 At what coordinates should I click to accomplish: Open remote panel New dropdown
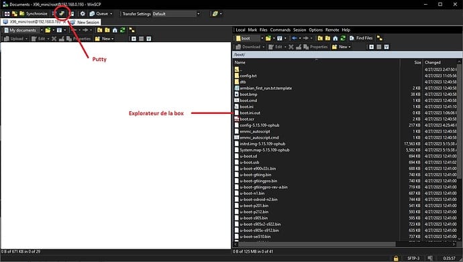click(x=341, y=47)
